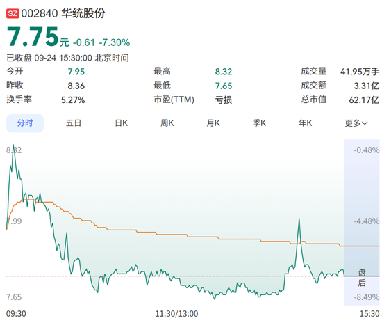Click the market cap value 62.17亿
The height and width of the screenshot is (323, 382).
364,100
